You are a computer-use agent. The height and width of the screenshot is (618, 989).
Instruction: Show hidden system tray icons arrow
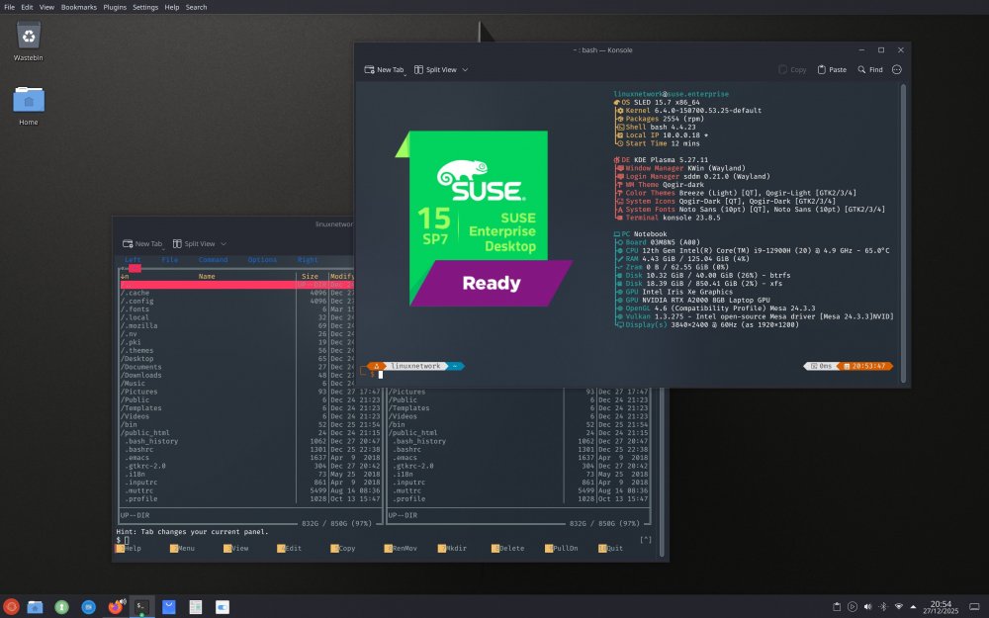tap(914, 606)
